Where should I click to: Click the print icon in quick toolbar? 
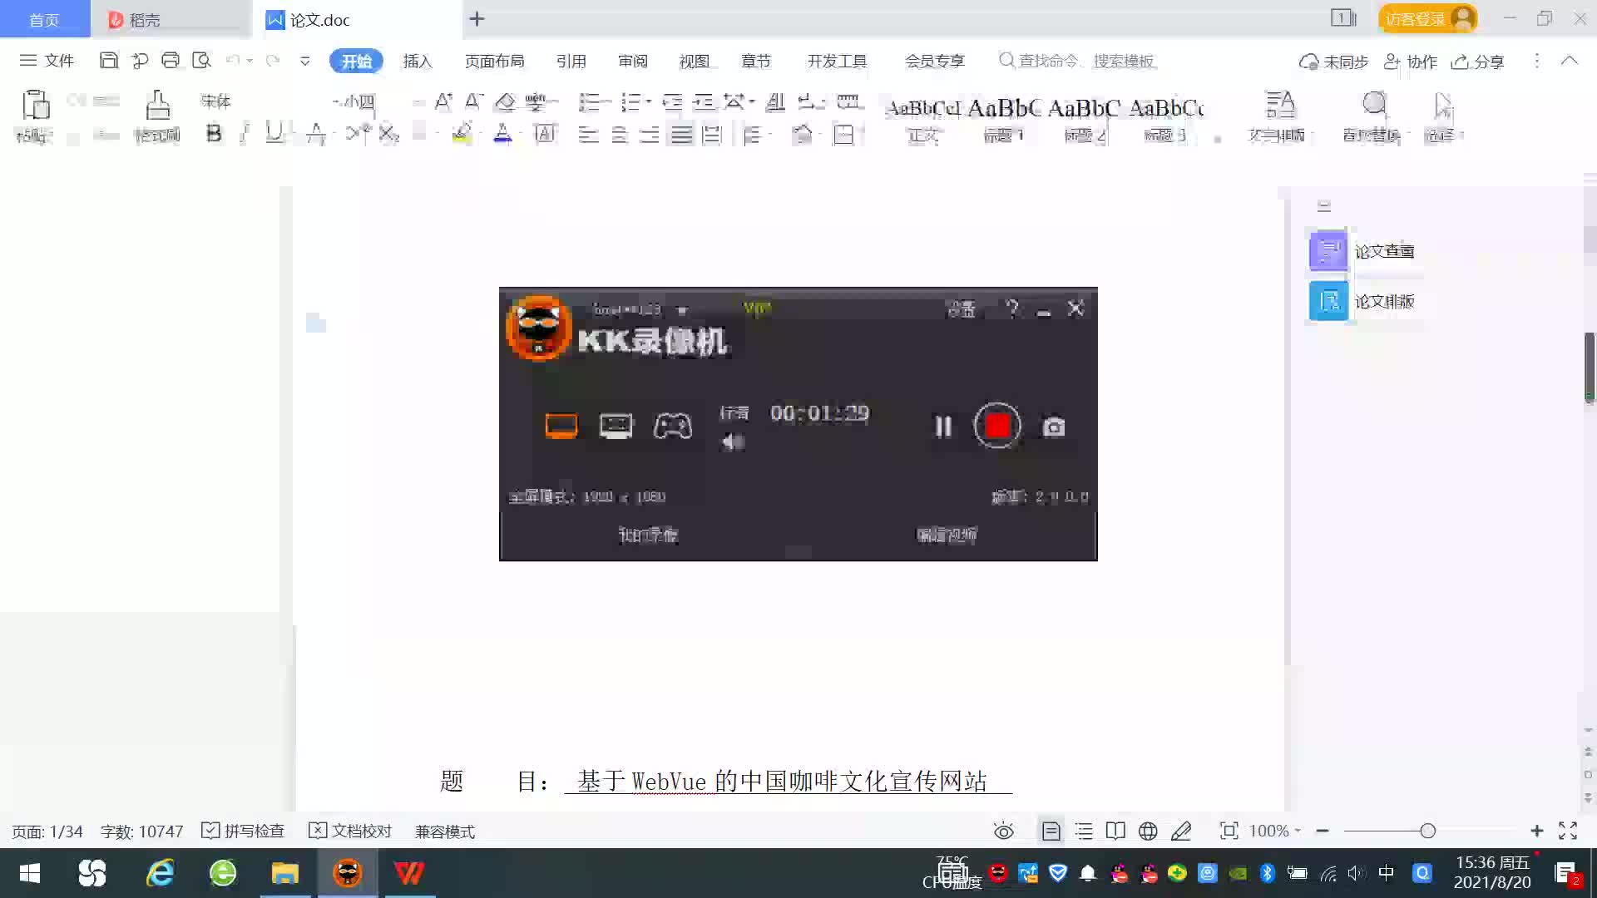171,60
